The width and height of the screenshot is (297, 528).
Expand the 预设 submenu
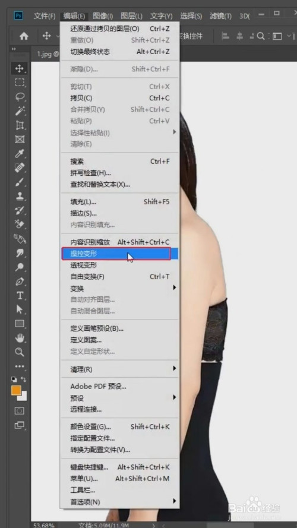(119, 398)
